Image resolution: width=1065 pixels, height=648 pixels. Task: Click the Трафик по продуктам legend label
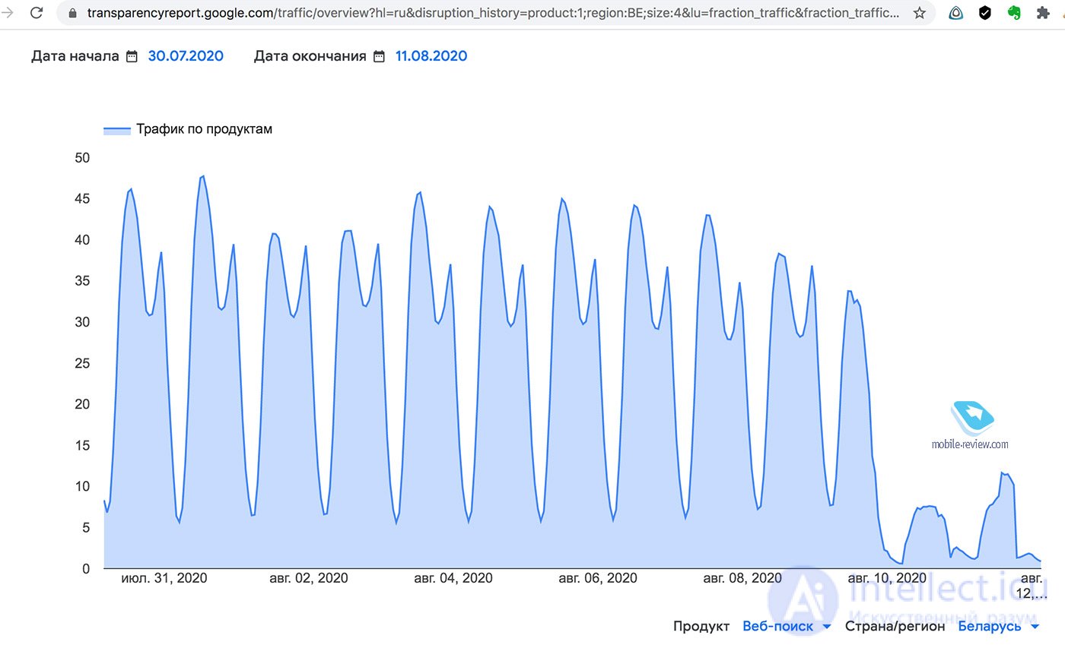204,129
